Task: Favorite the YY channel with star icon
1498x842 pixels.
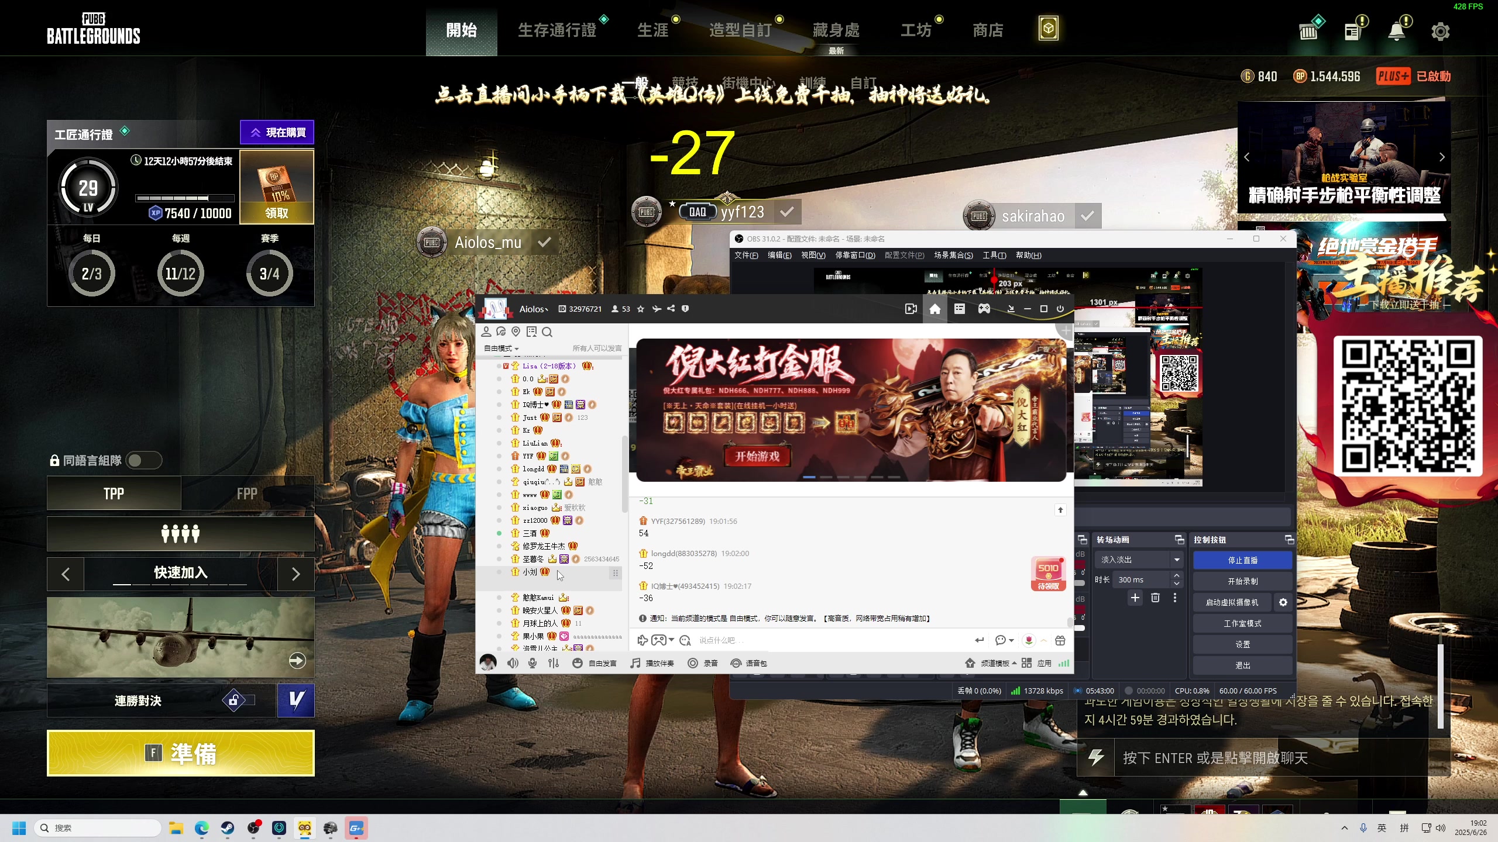Action: (641, 309)
